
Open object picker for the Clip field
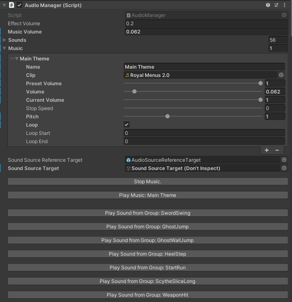coord(281,75)
